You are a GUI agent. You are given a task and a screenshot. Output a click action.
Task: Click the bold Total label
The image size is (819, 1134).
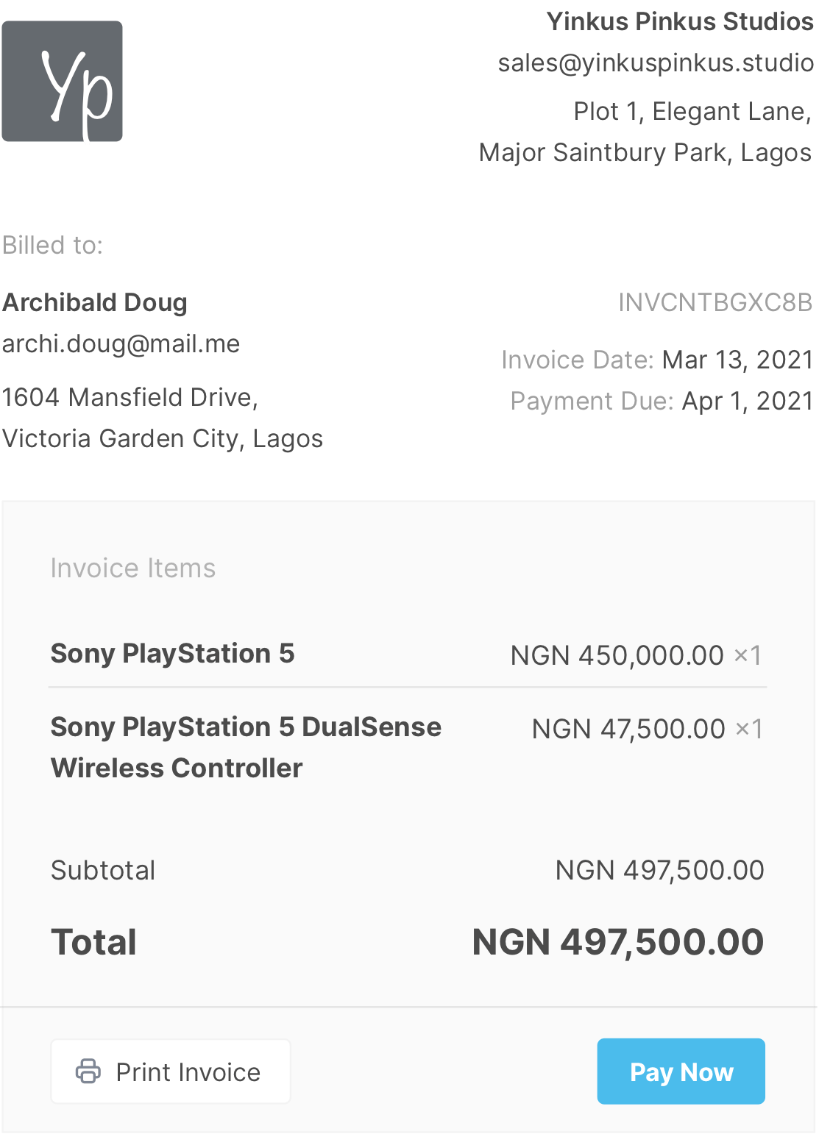point(93,942)
